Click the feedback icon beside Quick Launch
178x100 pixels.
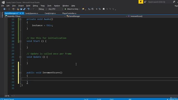(x=145, y=2)
